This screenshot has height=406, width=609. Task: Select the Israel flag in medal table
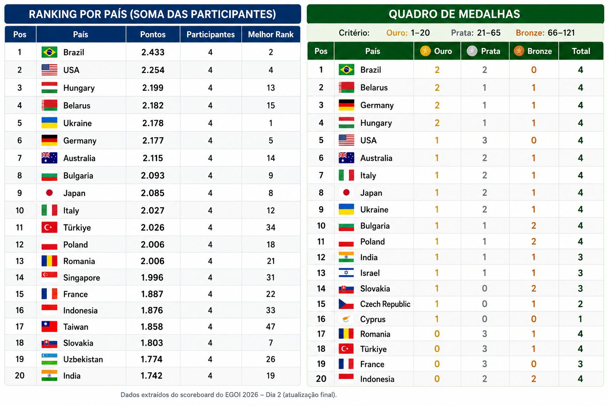click(x=346, y=273)
